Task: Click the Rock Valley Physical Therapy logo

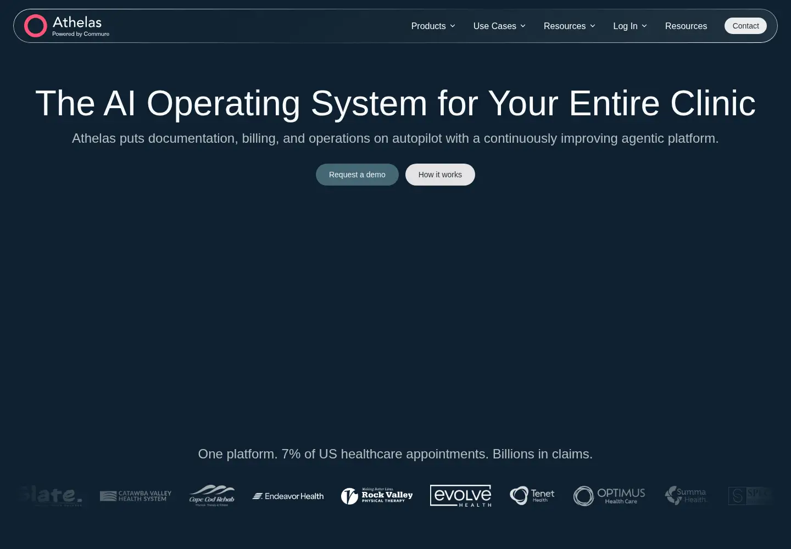Action: 377,496
